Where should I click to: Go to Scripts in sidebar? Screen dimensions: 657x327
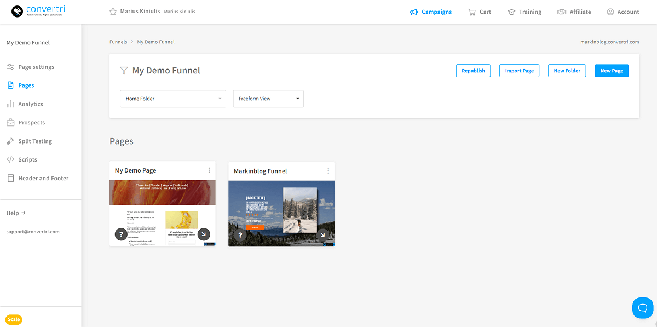(28, 160)
